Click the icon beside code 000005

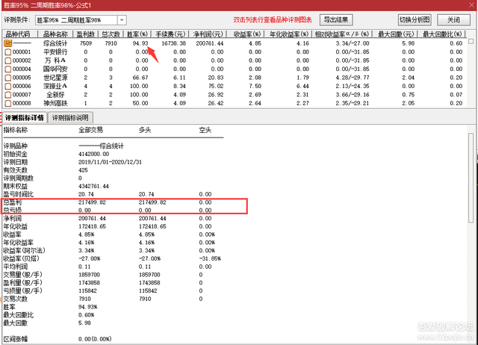click(8, 78)
